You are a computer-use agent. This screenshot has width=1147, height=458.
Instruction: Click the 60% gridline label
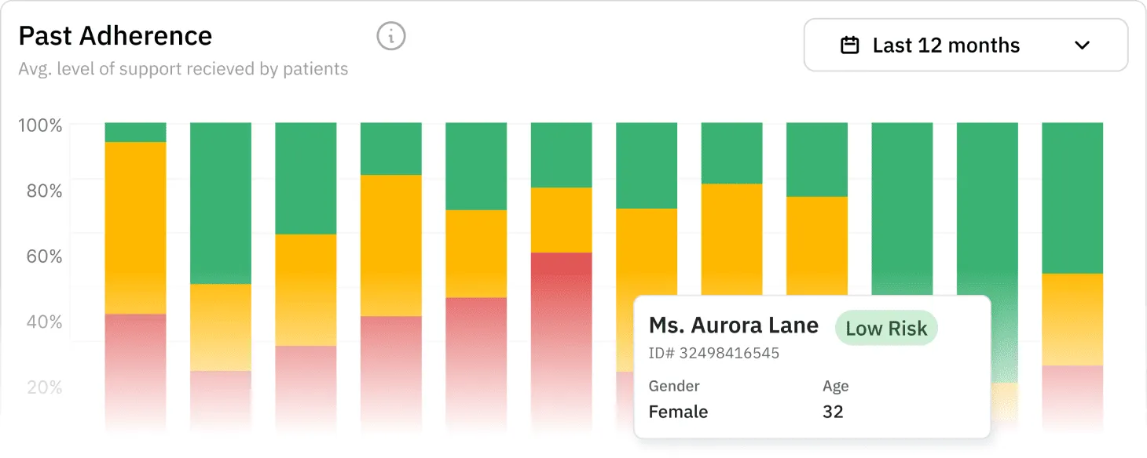[x=43, y=255]
